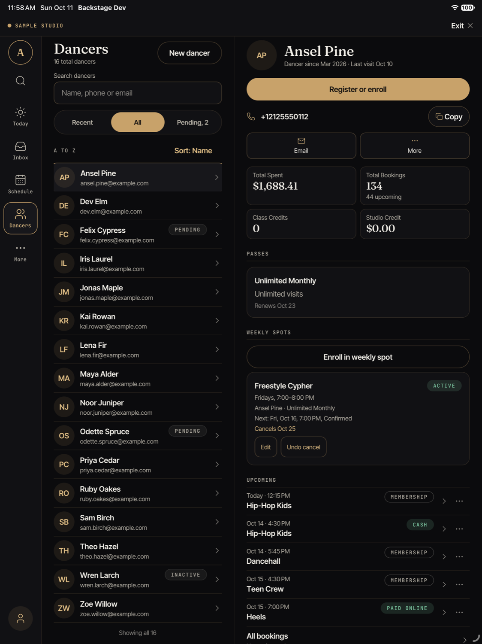
Task: Open Dev Elm row chevron
Action: [x=217, y=206]
